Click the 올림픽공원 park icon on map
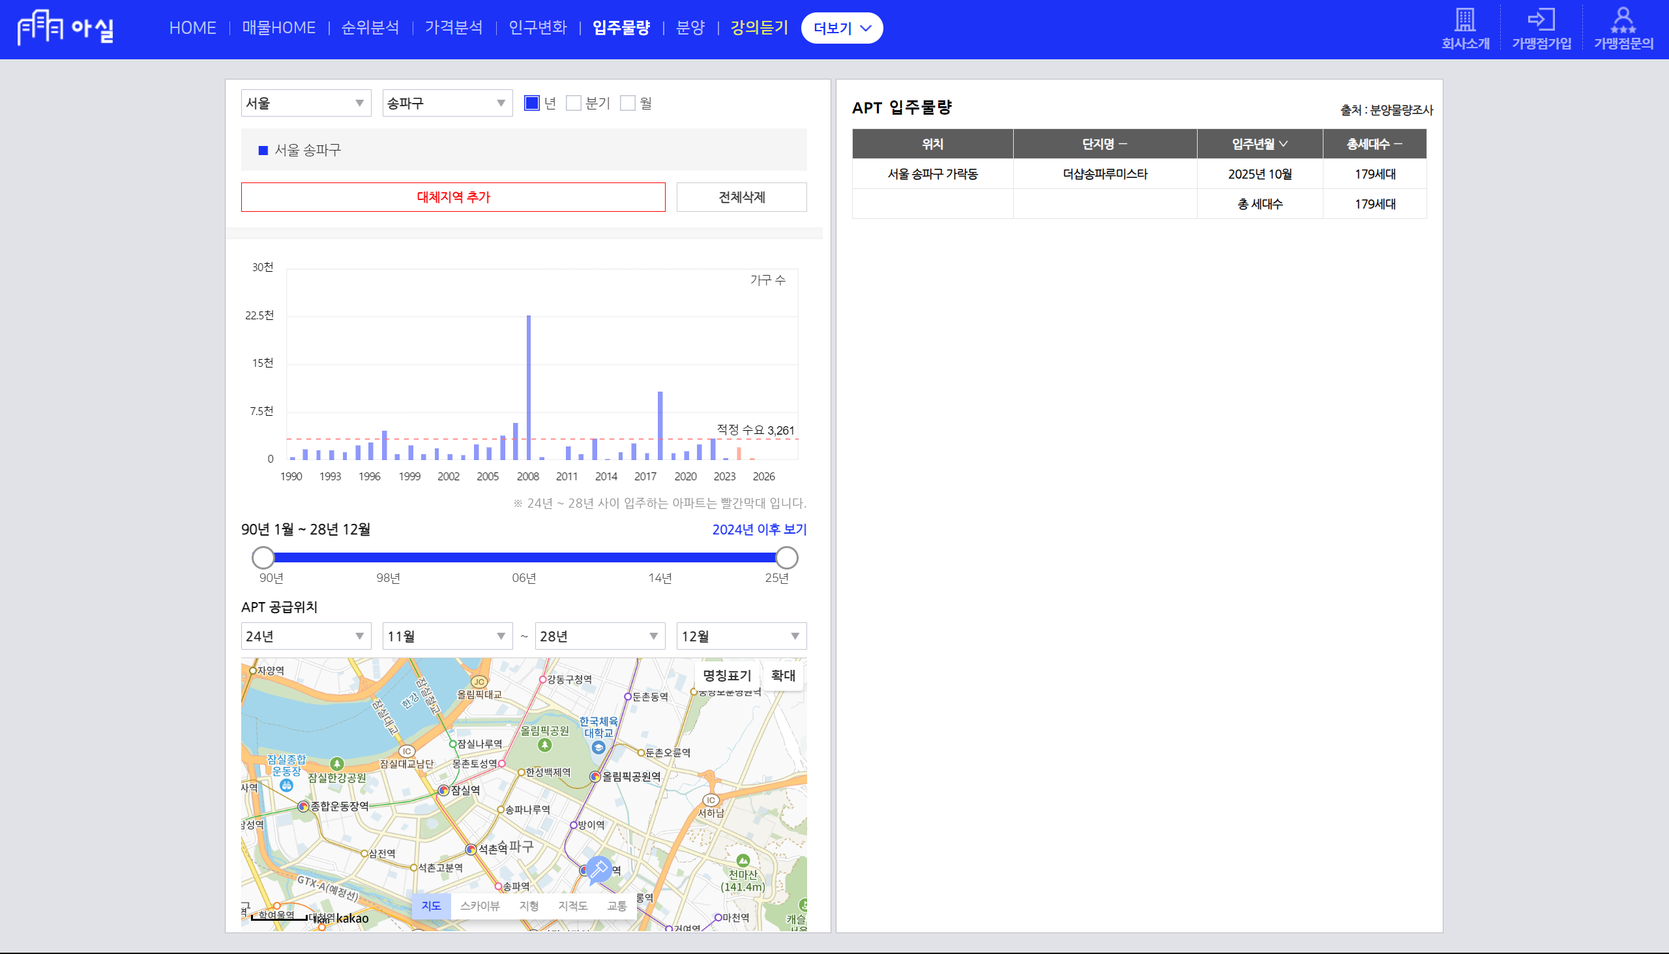The image size is (1669, 954). (x=544, y=745)
